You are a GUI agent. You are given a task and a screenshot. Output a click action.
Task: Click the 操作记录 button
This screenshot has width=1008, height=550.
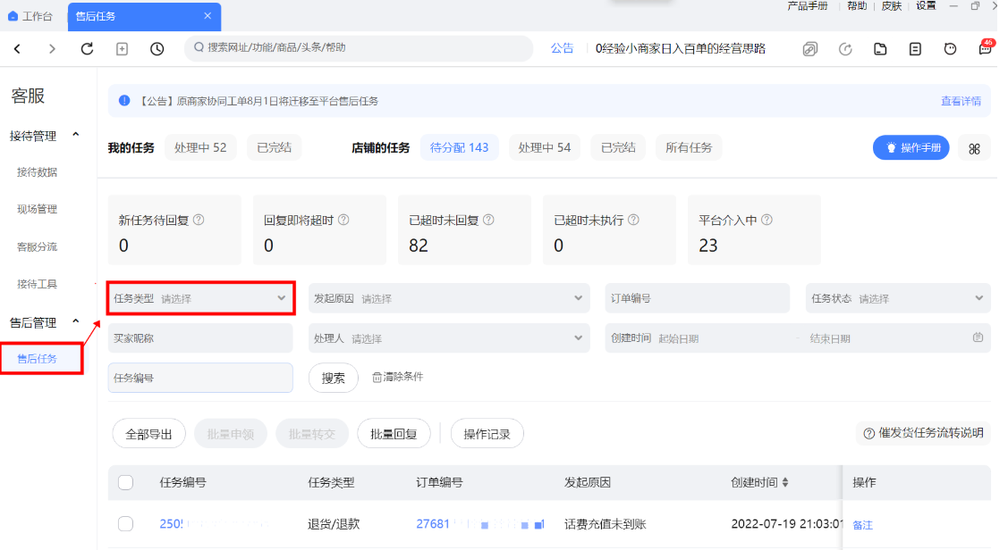point(487,434)
